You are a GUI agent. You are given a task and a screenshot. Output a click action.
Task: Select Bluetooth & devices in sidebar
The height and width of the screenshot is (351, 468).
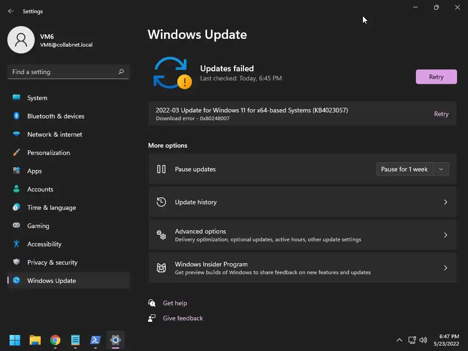[x=69, y=116]
